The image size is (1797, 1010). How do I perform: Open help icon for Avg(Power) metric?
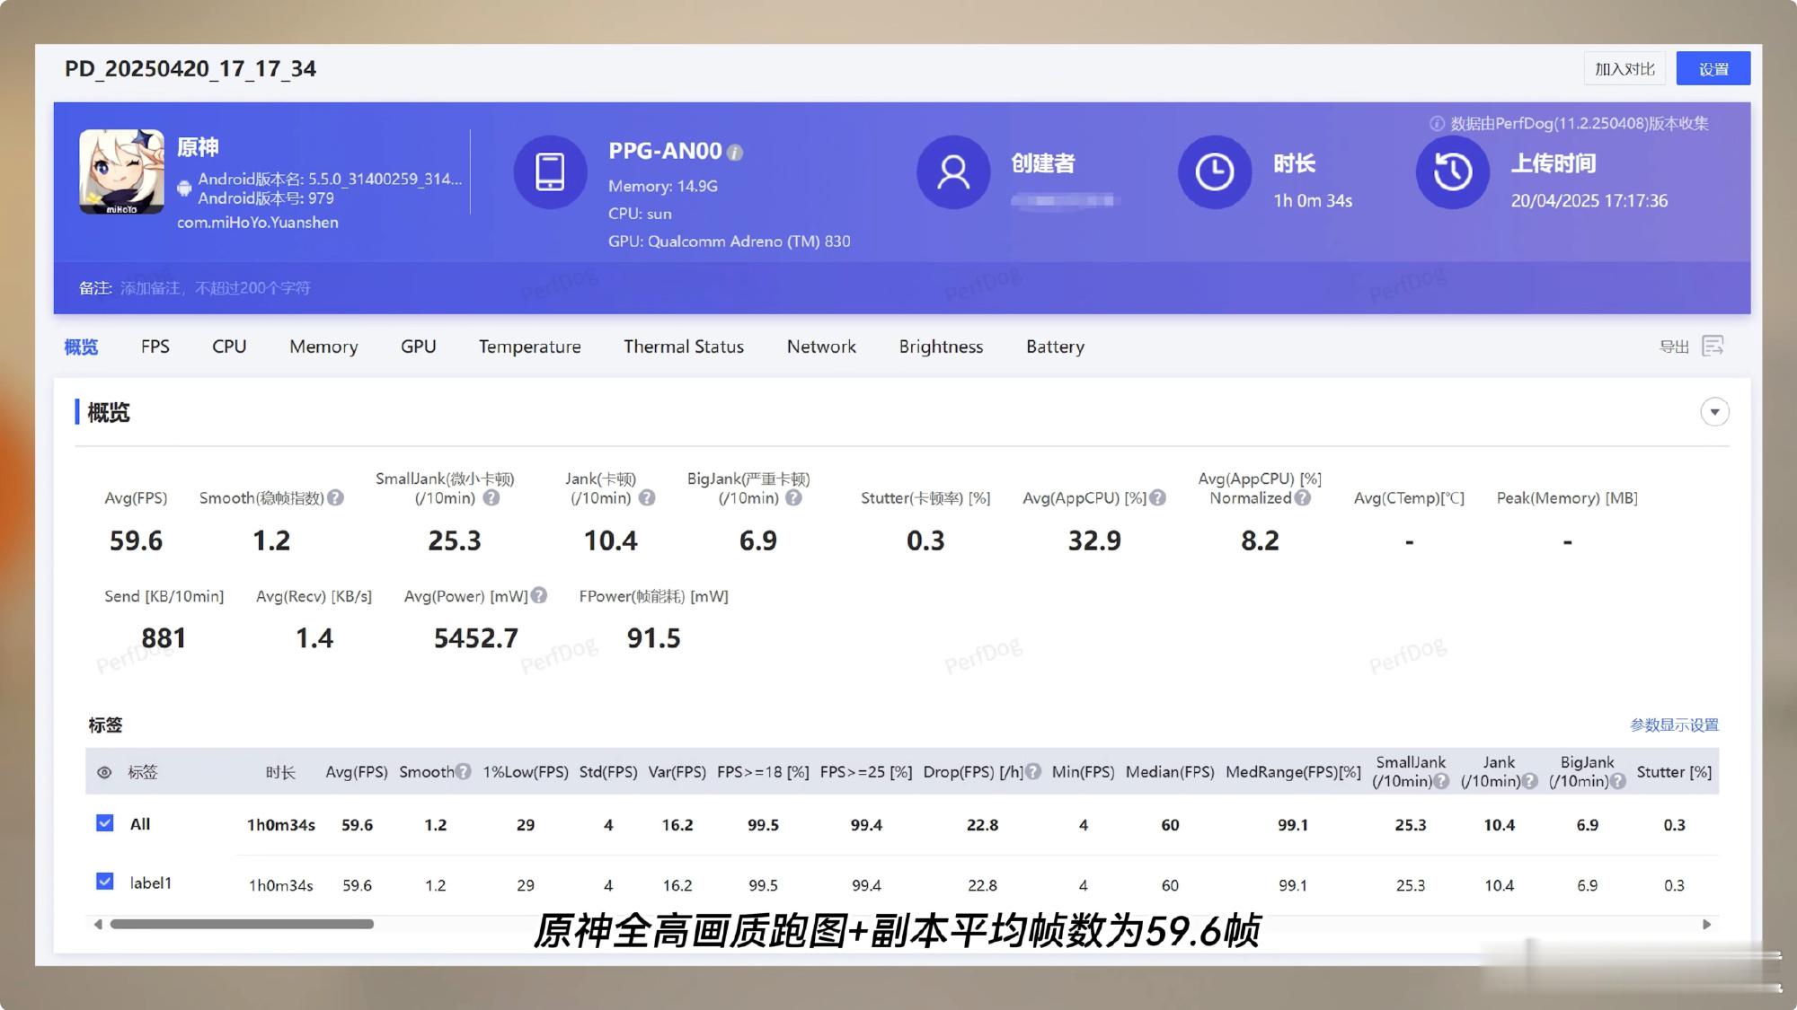tap(539, 595)
